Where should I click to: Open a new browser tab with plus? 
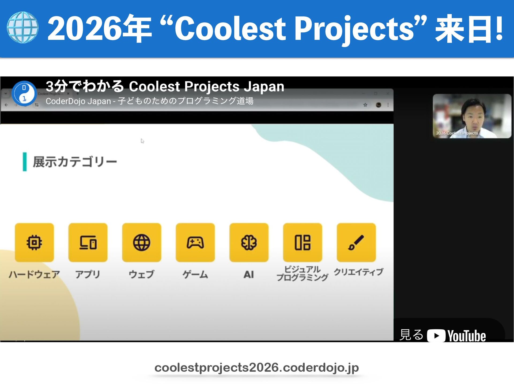coord(78,94)
